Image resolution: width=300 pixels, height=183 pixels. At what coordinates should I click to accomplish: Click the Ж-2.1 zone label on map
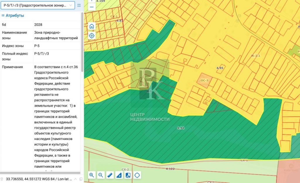[255, 56]
